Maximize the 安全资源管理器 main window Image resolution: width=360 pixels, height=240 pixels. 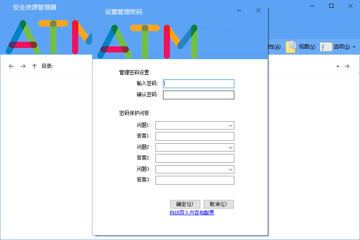[331, 6]
